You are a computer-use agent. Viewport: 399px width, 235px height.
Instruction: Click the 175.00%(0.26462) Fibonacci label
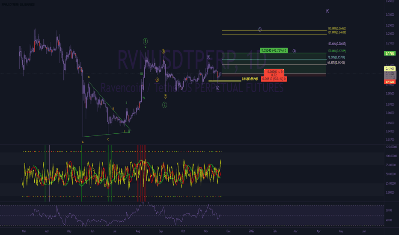tap(336, 29)
